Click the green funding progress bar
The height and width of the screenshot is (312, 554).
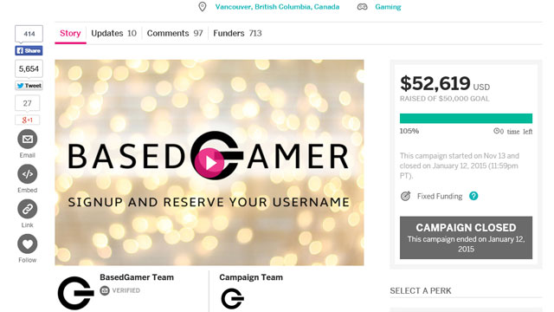[x=466, y=118]
